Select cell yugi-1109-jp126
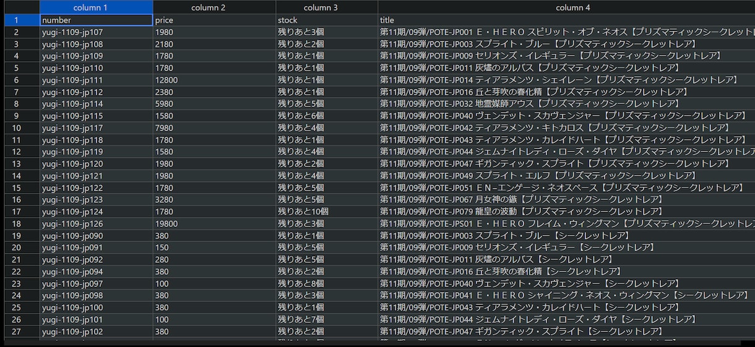 coord(96,224)
